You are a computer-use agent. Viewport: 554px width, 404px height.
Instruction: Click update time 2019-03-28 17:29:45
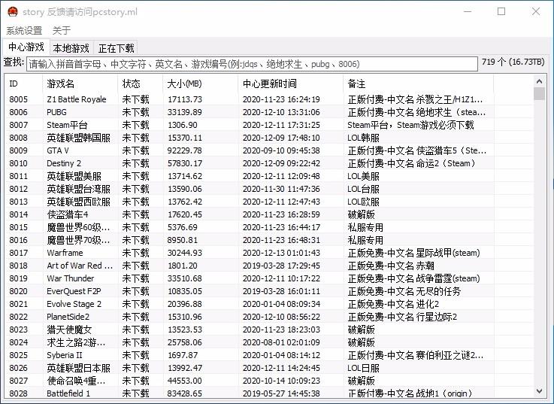pyautogui.click(x=281, y=266)
